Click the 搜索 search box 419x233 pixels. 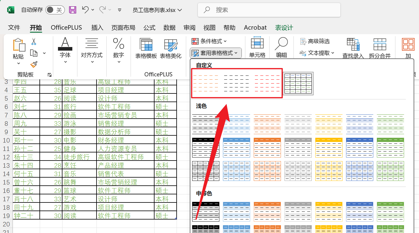(x=269, y=10)
